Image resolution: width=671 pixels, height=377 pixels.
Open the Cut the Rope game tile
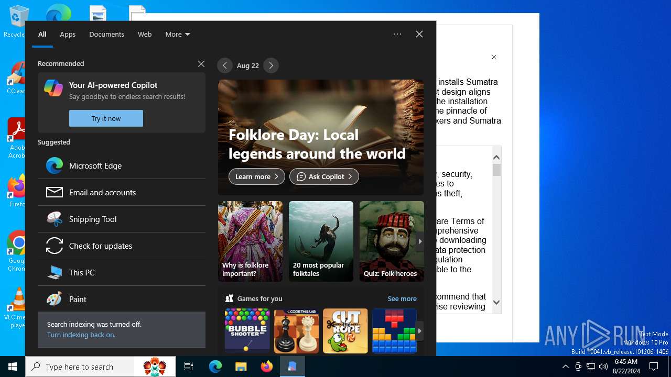pos(345,330)
